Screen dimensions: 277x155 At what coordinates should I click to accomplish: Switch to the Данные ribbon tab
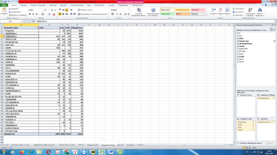tap(63, 5)
